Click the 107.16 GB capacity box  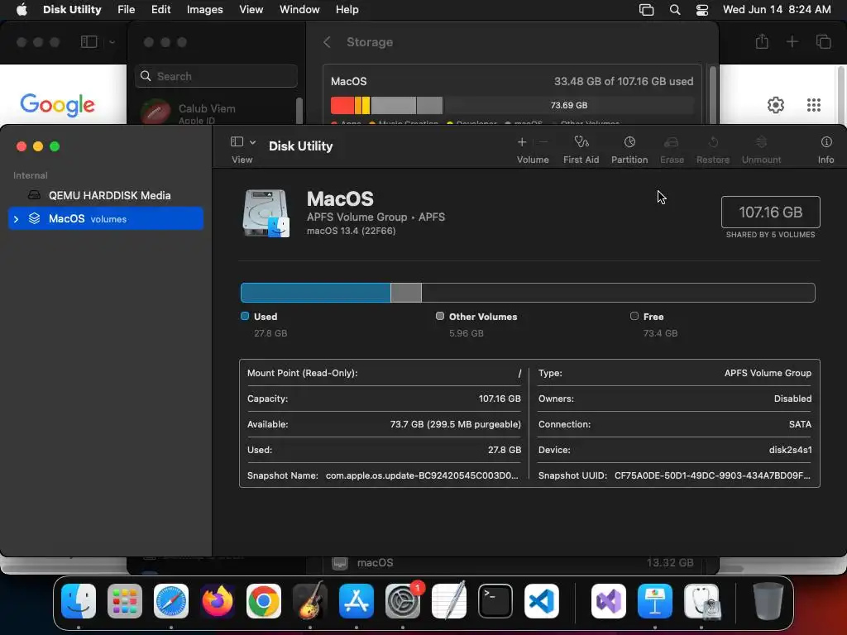tap(770, 212)
